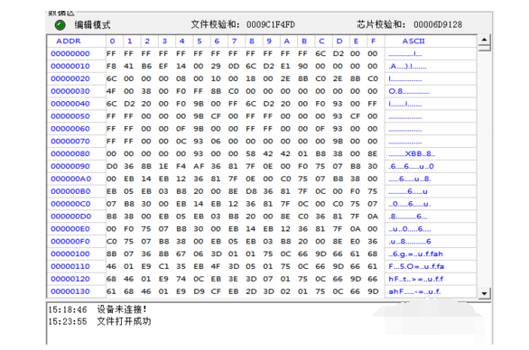Select address row 000000A0
This screenshot has height=350, width=529.
pos(70,179)
